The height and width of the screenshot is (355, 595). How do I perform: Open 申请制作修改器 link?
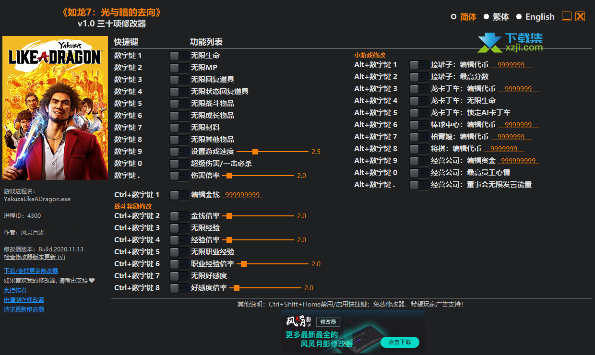point(24,300)
